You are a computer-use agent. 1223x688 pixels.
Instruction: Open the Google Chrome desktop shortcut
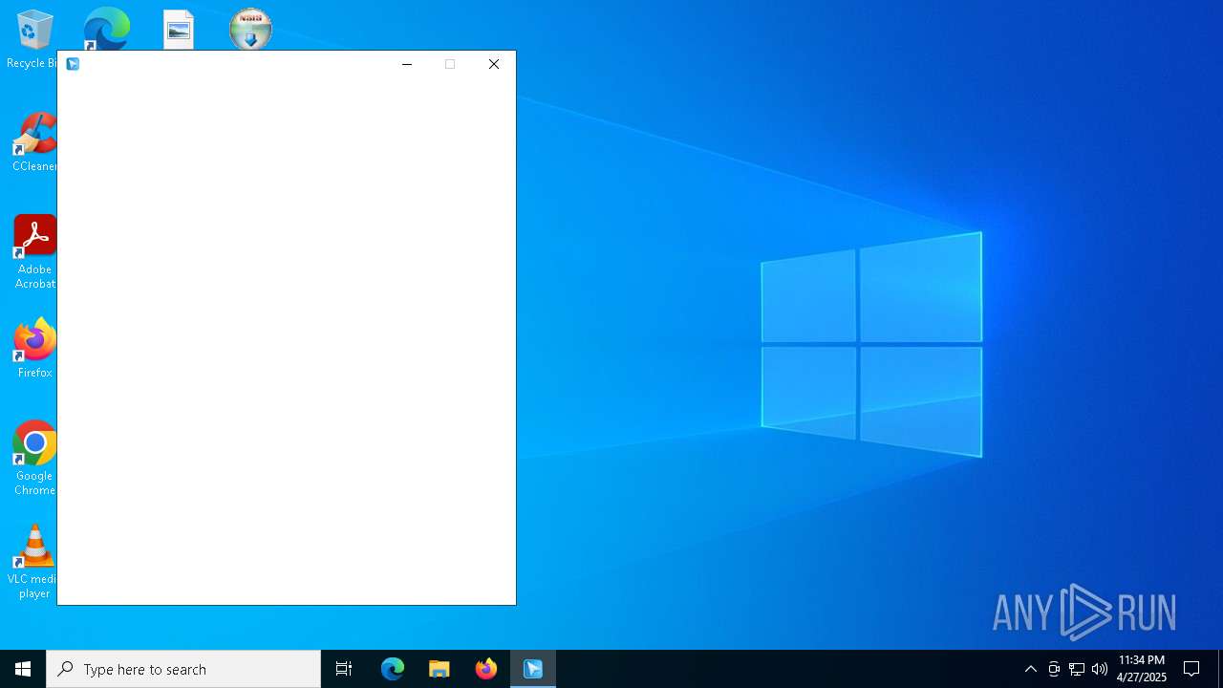[x=34, y=459]
